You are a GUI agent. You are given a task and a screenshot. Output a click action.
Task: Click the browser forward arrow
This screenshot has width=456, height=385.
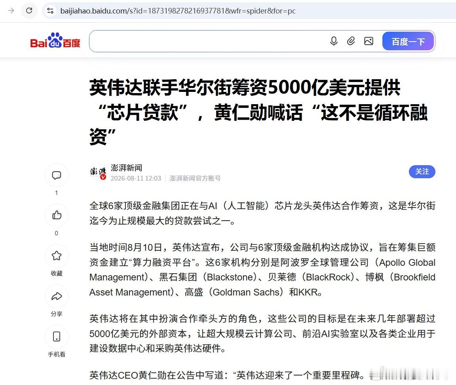11,11
